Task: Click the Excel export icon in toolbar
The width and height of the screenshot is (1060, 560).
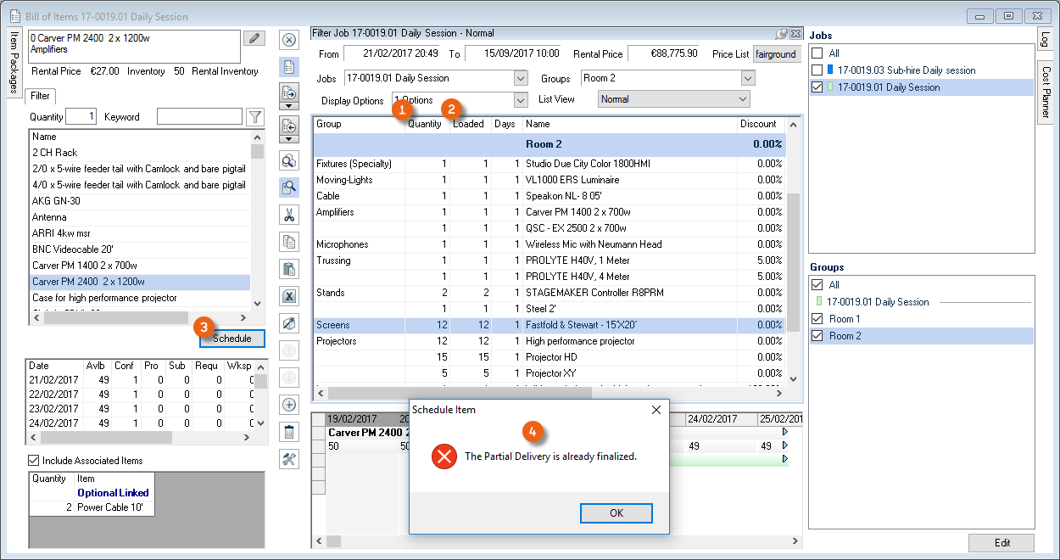Action: click(289, 297)
